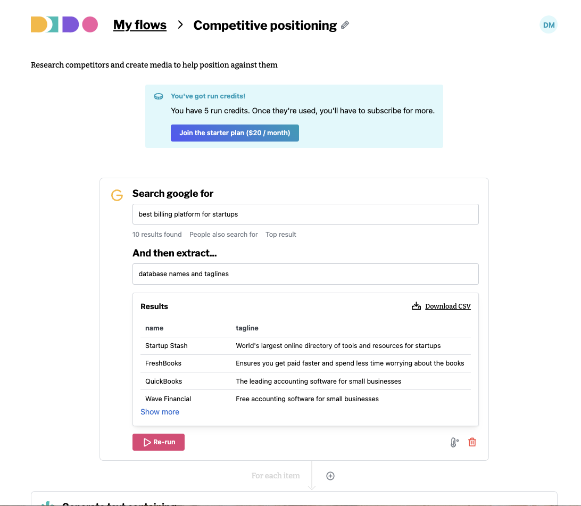Open the 10 results found details

157,235
